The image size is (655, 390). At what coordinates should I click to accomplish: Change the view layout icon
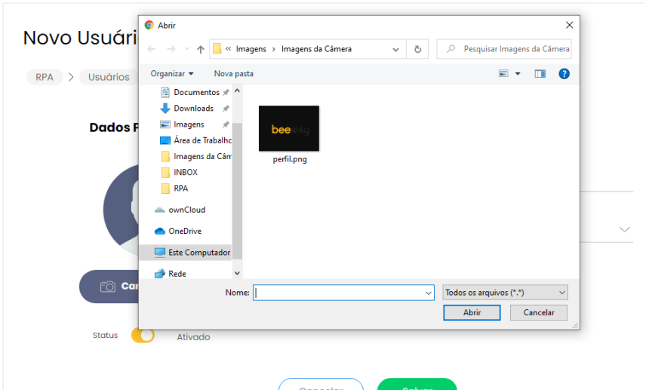pos(503,73)
